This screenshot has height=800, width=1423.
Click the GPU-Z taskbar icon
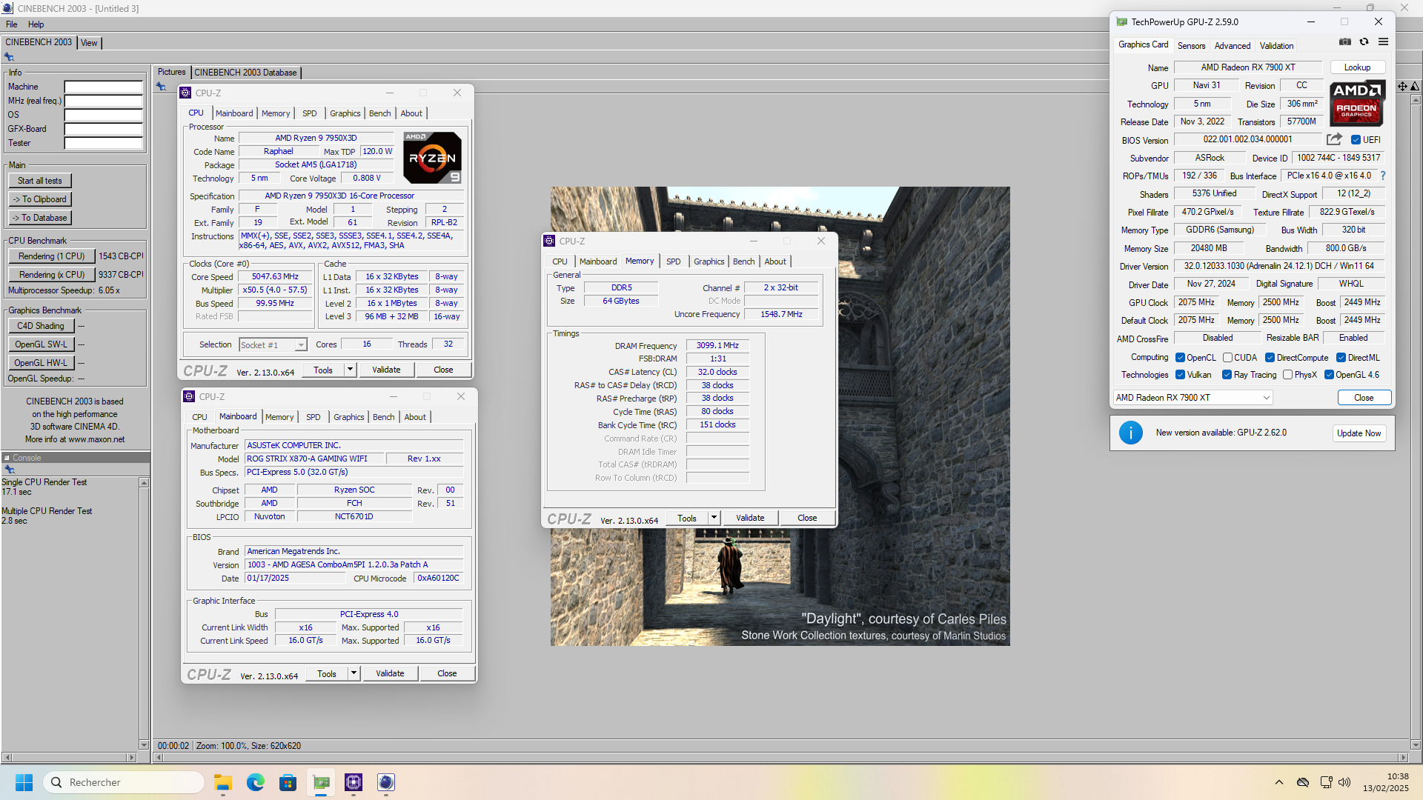pyautogui.click(x=321, y=782)
